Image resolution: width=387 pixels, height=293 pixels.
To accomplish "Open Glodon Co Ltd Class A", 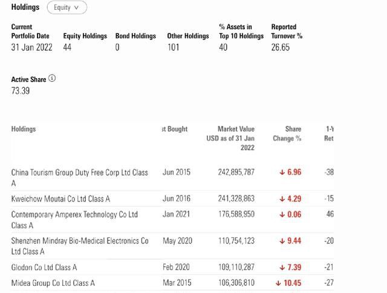I will tap(44, 267).
